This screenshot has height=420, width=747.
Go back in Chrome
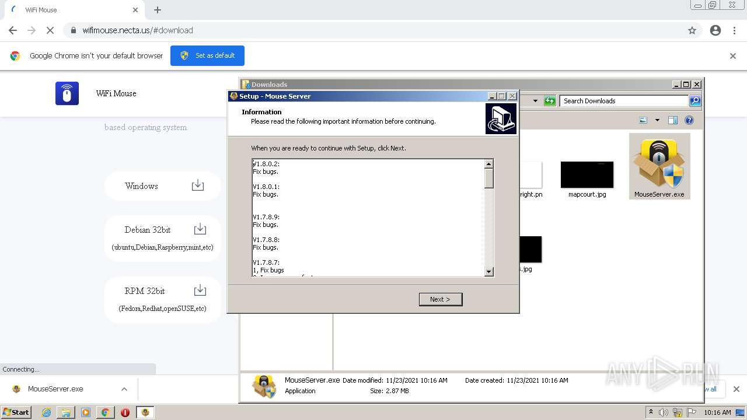point(13,30)
